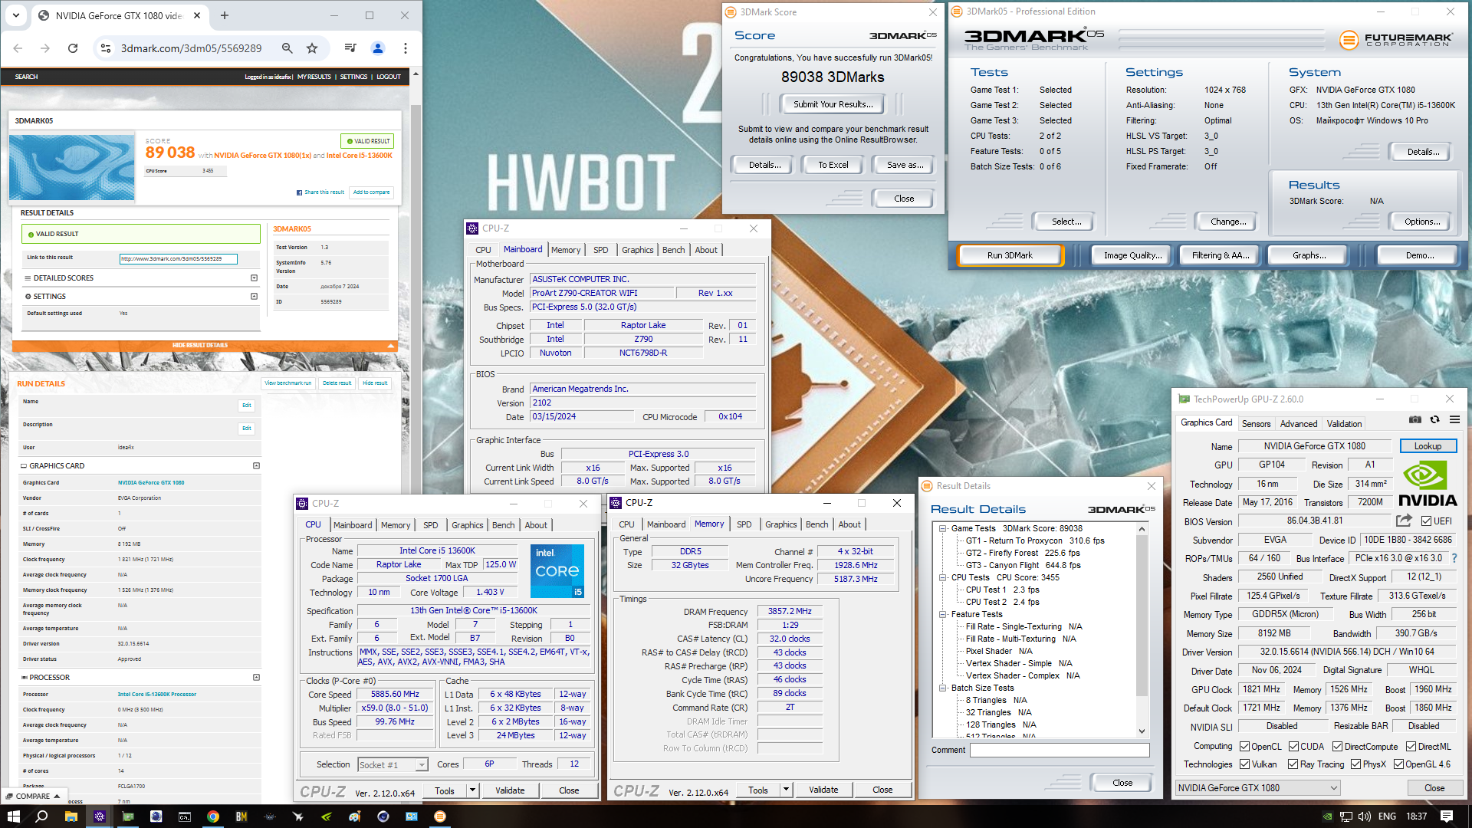1472x828 pixels.
Task: Toggle CUDA checkbox
Action: pos(1293,747)
